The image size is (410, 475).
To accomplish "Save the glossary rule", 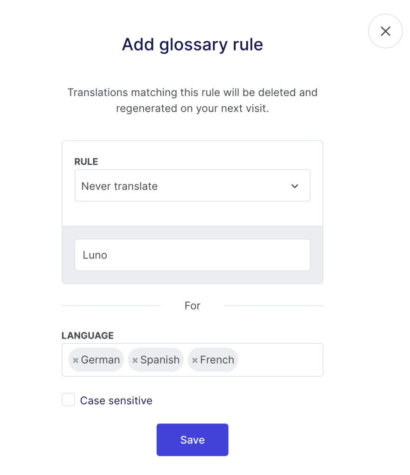I will pyautogui.click(x=192, y=440).
